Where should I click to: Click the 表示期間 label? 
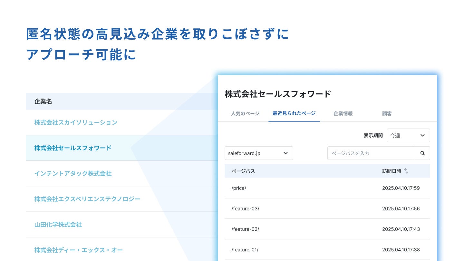coord(373,136)
